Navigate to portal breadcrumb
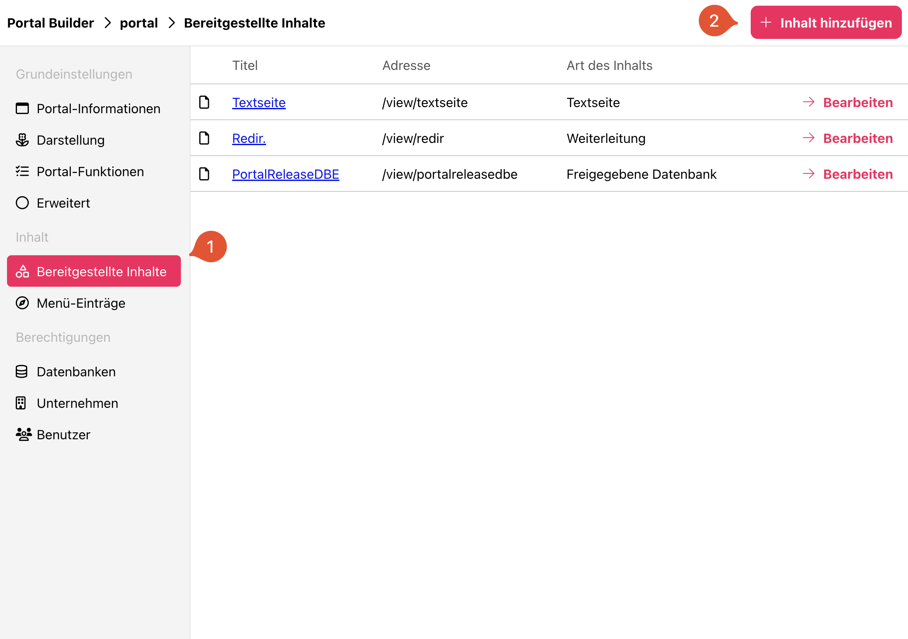Image resolution: width=908 pixels, height=639 pixels. tap(139, 23)
